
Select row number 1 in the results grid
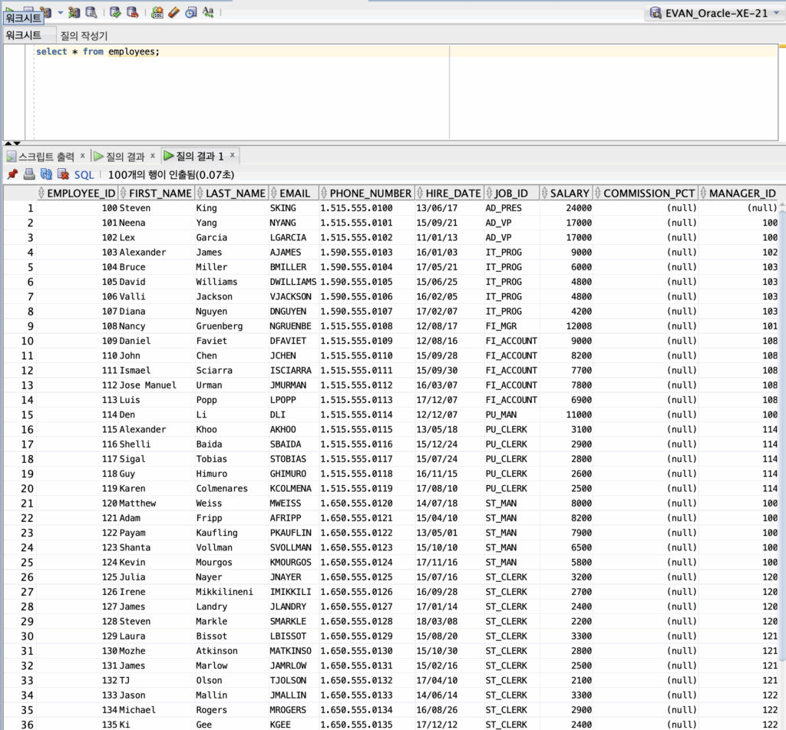tap(20, 208)
